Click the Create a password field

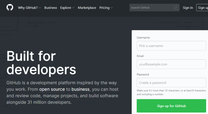[171, 83]
